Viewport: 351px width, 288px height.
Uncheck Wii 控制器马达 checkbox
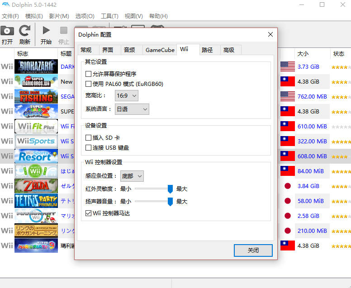88,213
